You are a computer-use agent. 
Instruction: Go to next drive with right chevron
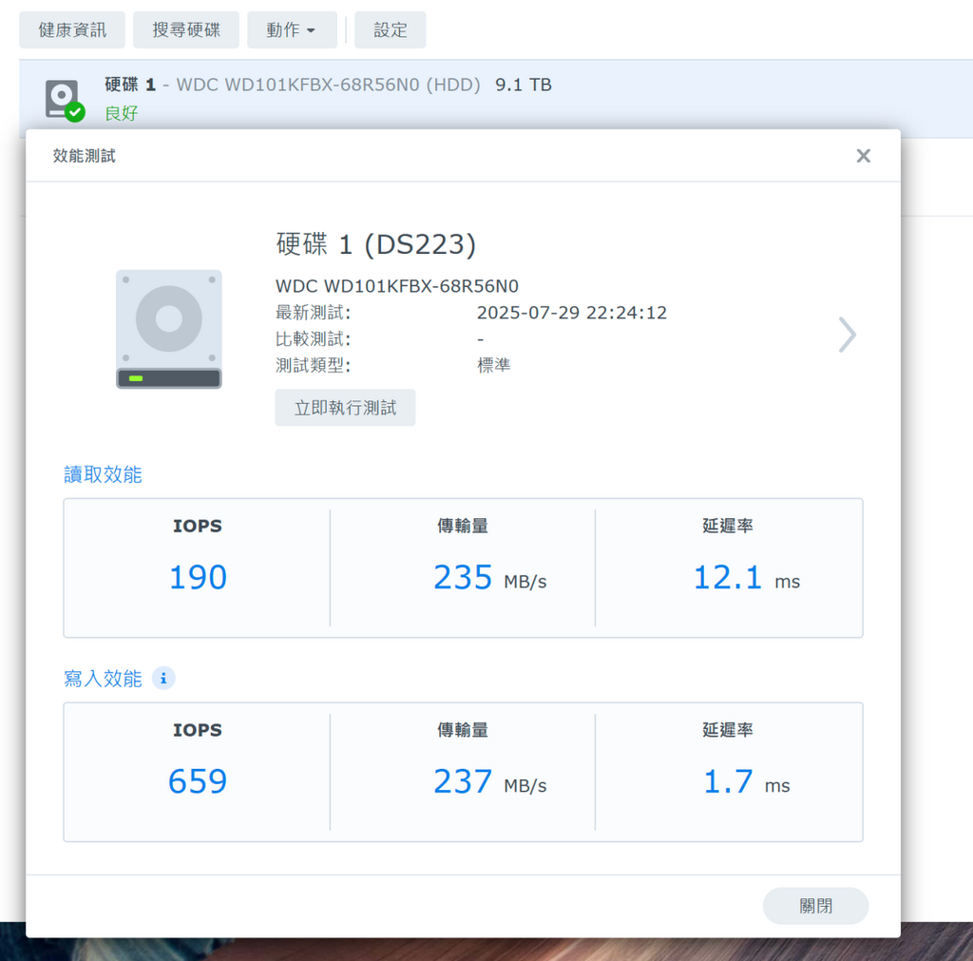(847, 336)
